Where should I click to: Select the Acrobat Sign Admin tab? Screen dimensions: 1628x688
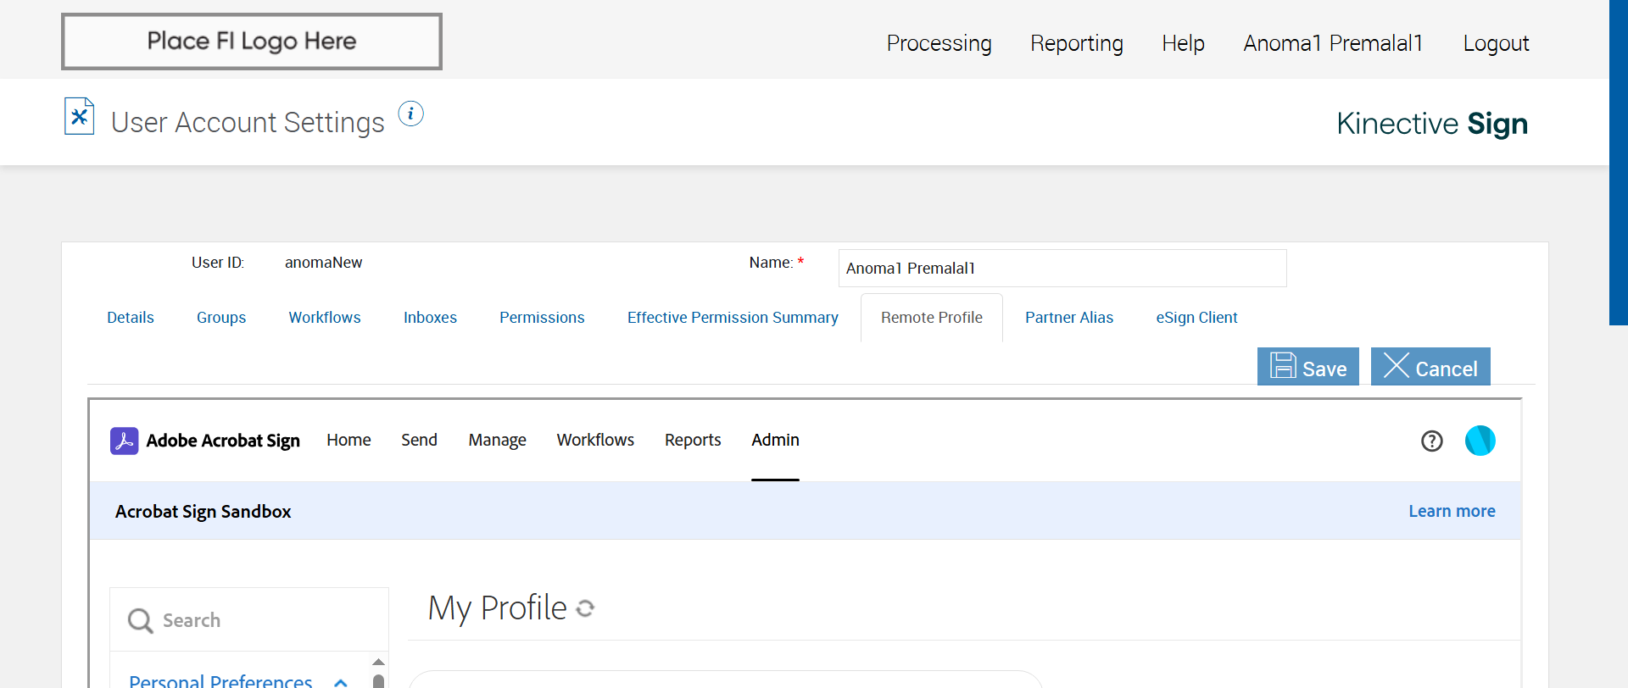tap(775, 441)
